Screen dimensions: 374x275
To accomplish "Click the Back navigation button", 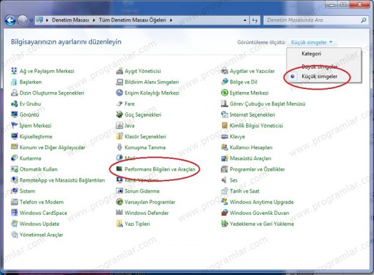I will [x=10, y=20].
